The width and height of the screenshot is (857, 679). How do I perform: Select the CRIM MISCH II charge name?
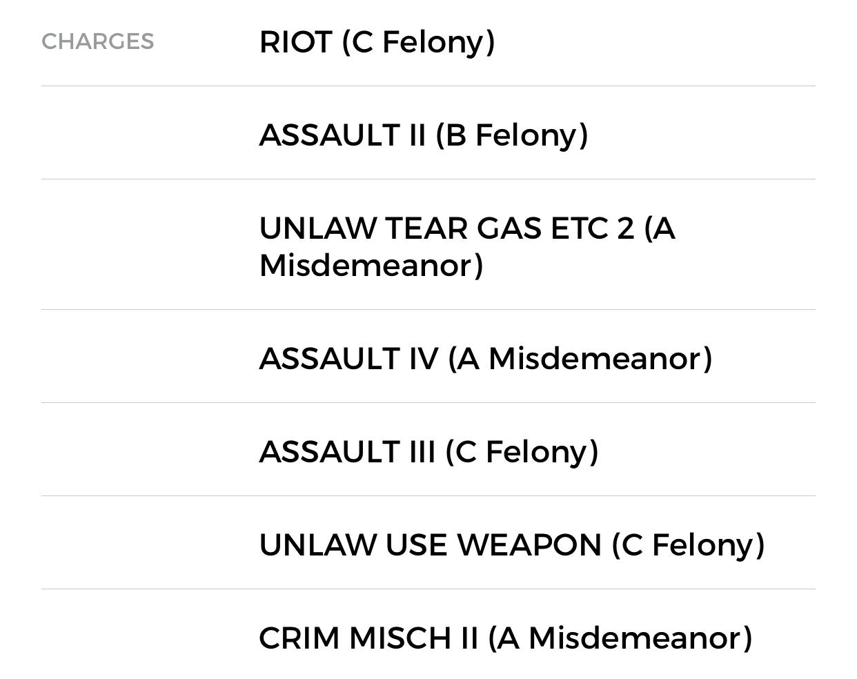click(368, 638)
